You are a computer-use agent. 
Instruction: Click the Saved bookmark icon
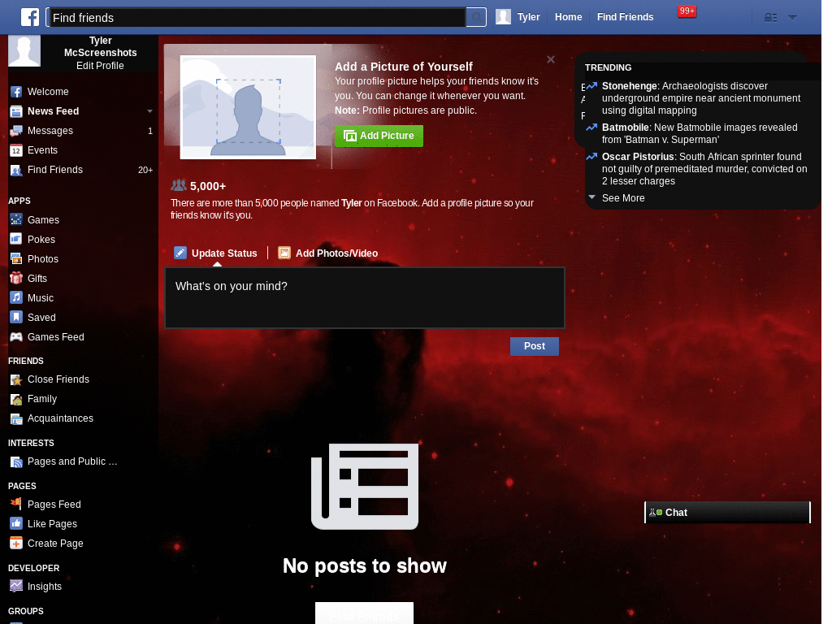[x=16, y=317]
